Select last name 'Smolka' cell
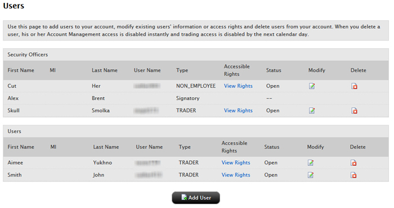The image size is (394, 208). tap(101, 110)
